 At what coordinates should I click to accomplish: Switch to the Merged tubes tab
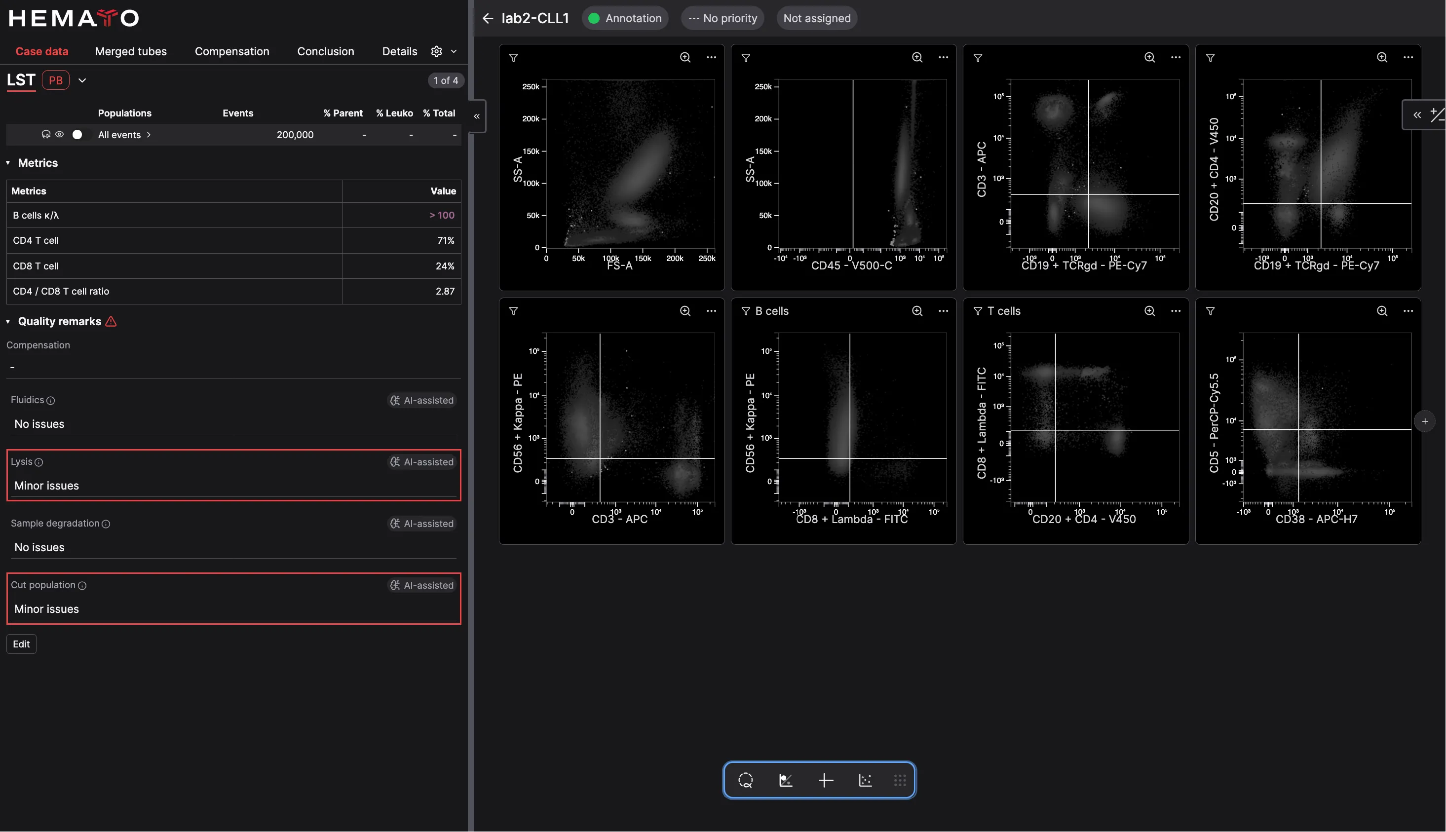point(131,51)
